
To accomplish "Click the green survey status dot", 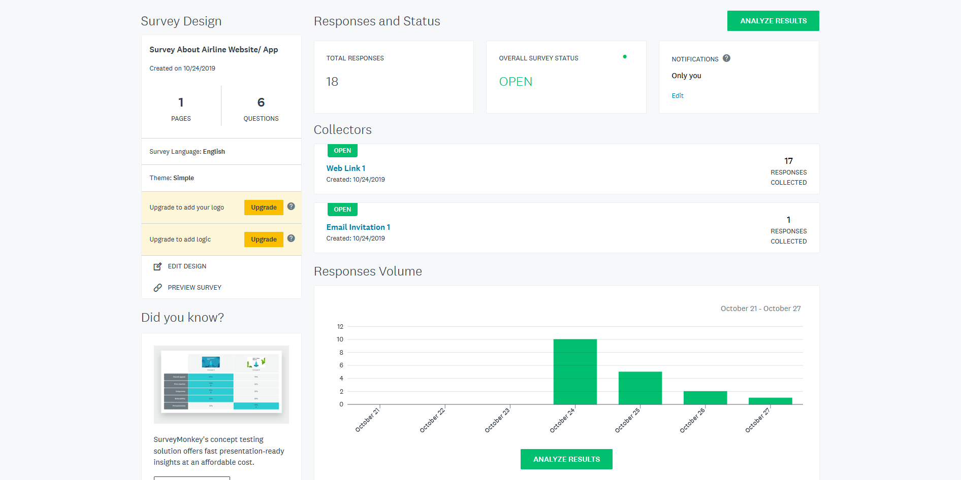I will (x=624, y=57).
